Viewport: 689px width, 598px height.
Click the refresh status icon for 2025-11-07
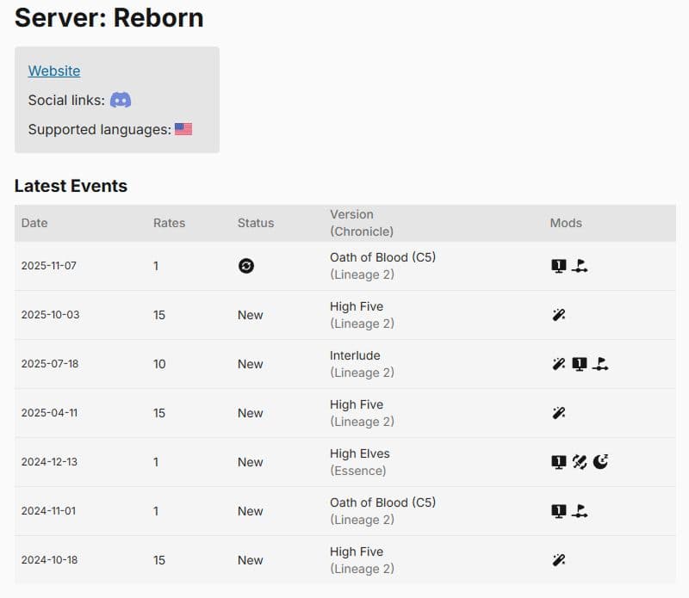tap(246, 266)
